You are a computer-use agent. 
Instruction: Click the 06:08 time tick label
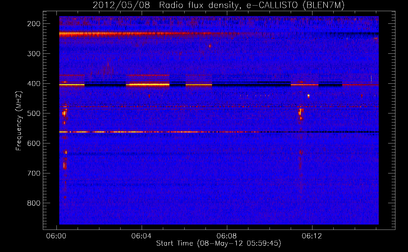tap(227, 236)
